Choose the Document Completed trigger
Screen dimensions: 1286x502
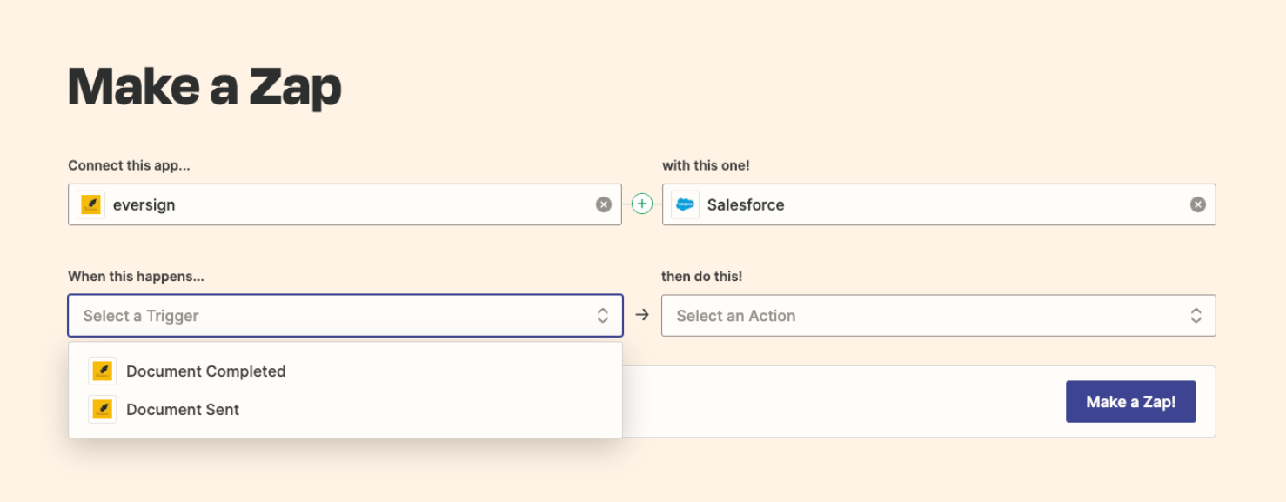tap(206, 371)
